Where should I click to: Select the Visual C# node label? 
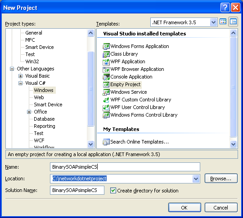point(36,83)
